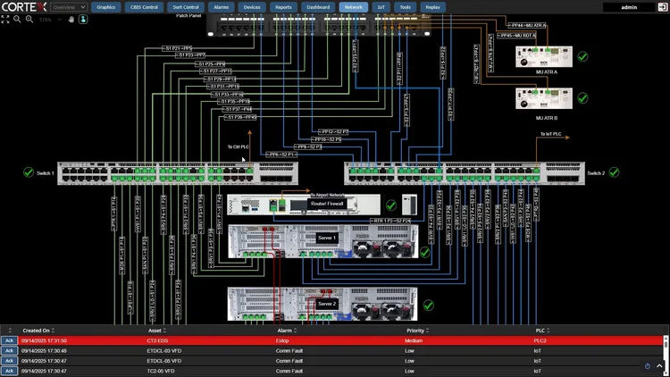This screenshot has width=670, height=377.
Task: Toggle the highlighted pointer select tool
Action: click(83, 20)
